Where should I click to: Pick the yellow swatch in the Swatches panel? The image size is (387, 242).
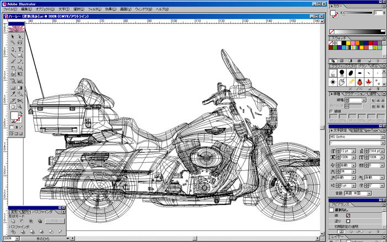(348, 44)
